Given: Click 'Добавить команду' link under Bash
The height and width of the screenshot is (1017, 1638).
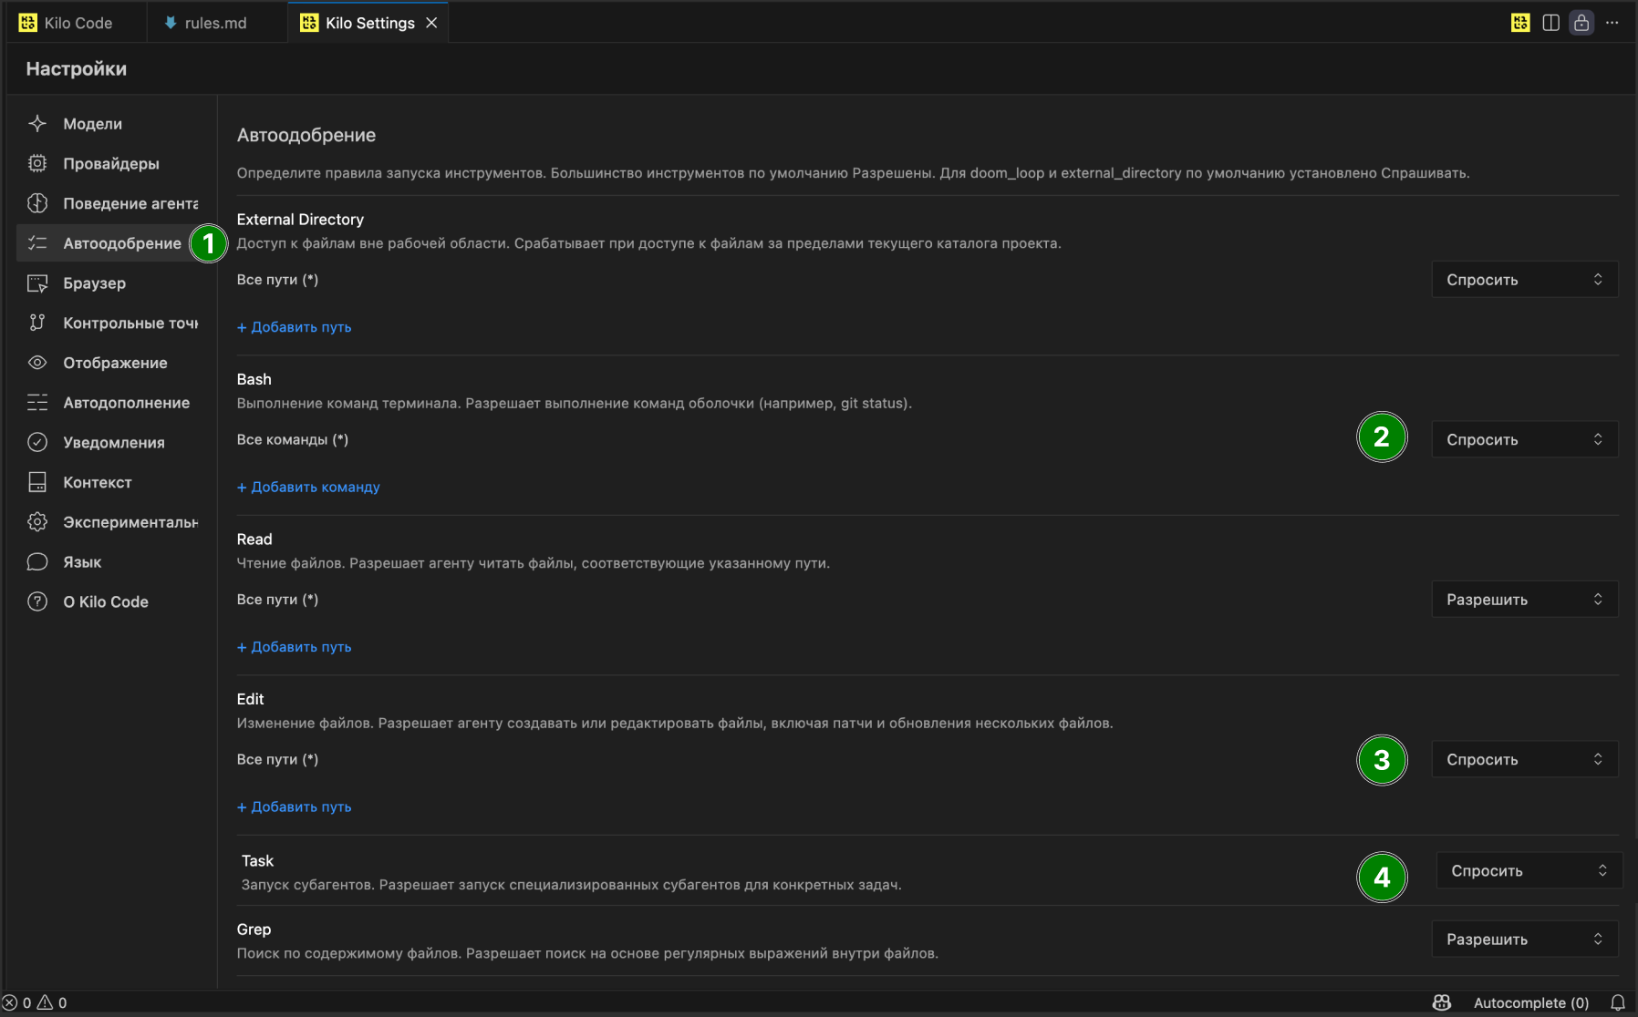Looking at the screenshot, I should [x=308, y=488].
